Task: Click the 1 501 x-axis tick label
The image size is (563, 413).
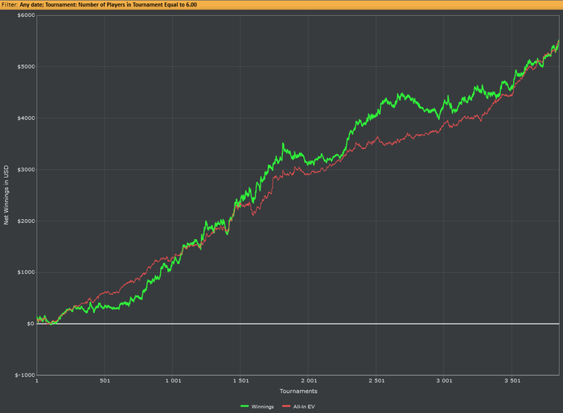Action: click(241, 381)
